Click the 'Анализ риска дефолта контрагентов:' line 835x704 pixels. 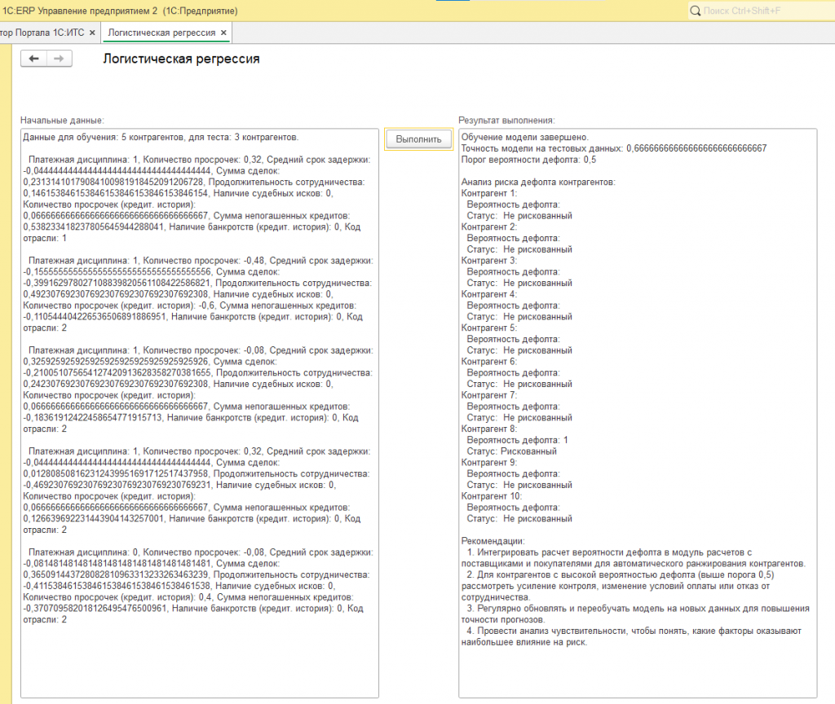tap(538, 182)
